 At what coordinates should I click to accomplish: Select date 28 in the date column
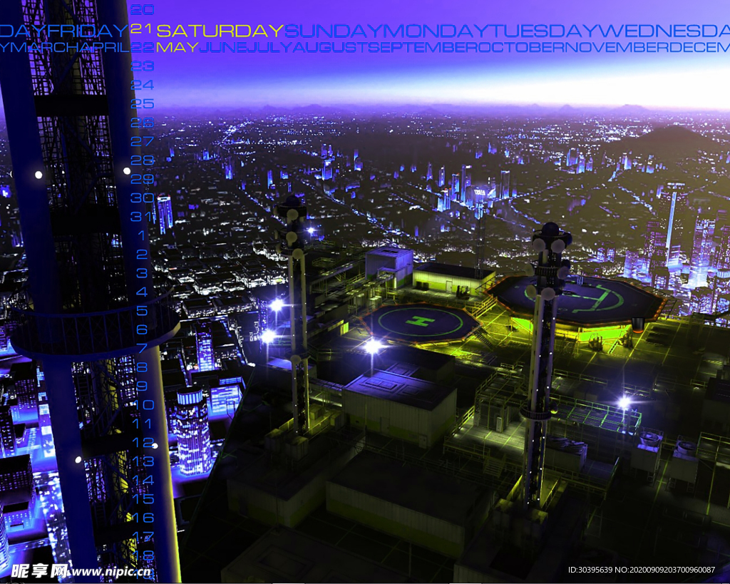143,160
